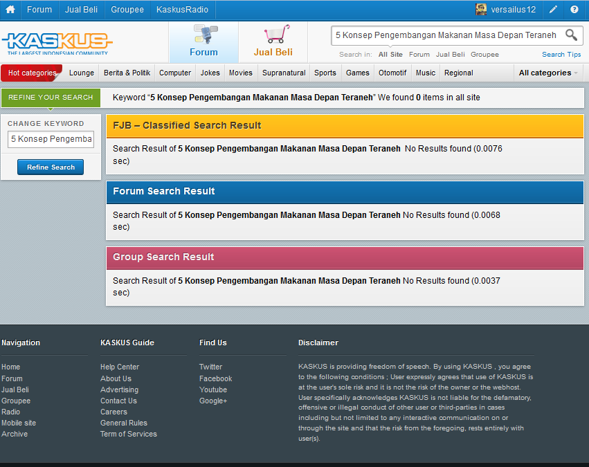The height and width of the screenshot is (467, 589).
Task: Choose Groupee search scope
Action: pyautogui.click(x=484, y=55)
